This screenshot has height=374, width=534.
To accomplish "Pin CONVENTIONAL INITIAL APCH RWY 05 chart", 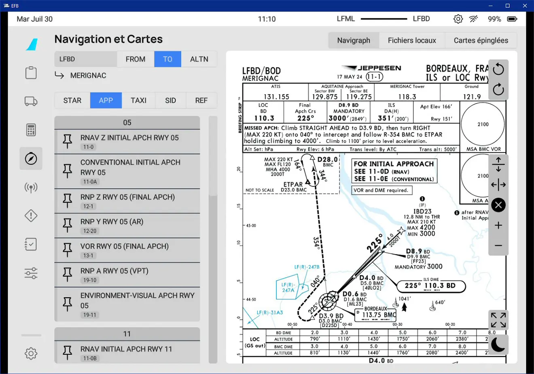I will 68,172.
